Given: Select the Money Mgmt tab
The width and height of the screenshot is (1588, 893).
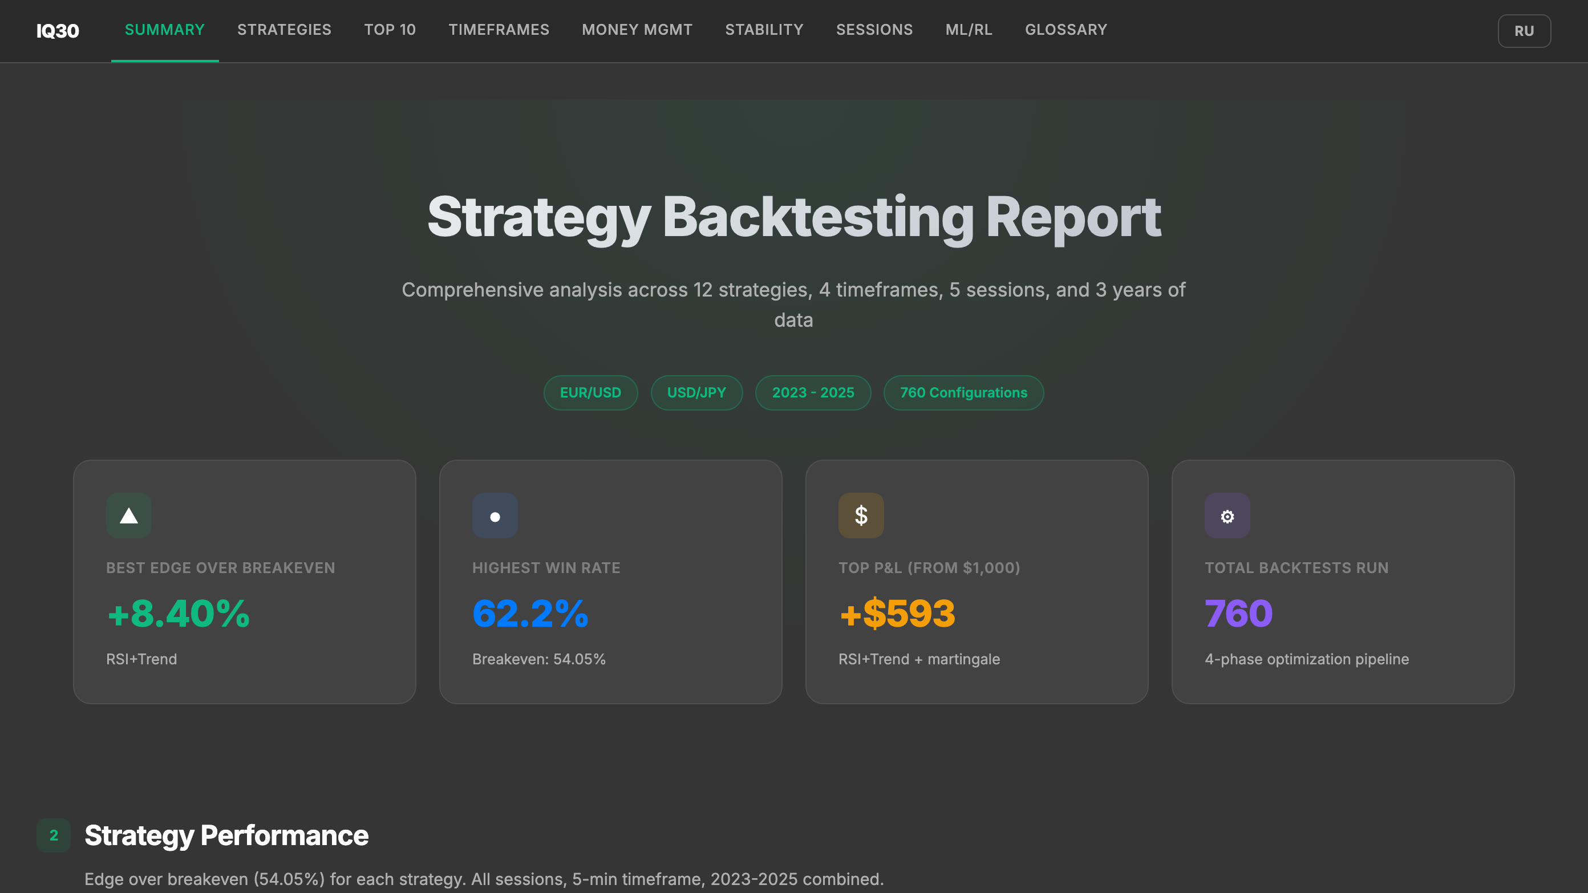Looking at the screenshot, I should click(637, 30).
